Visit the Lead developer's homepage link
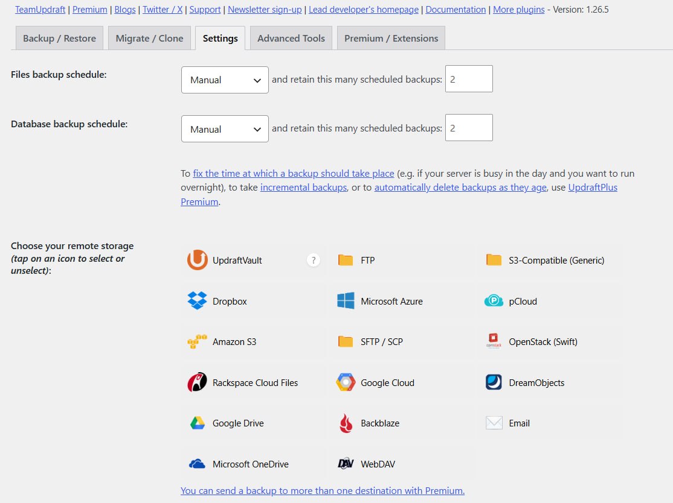Viewport: 673px width, 503px height. 364,10
